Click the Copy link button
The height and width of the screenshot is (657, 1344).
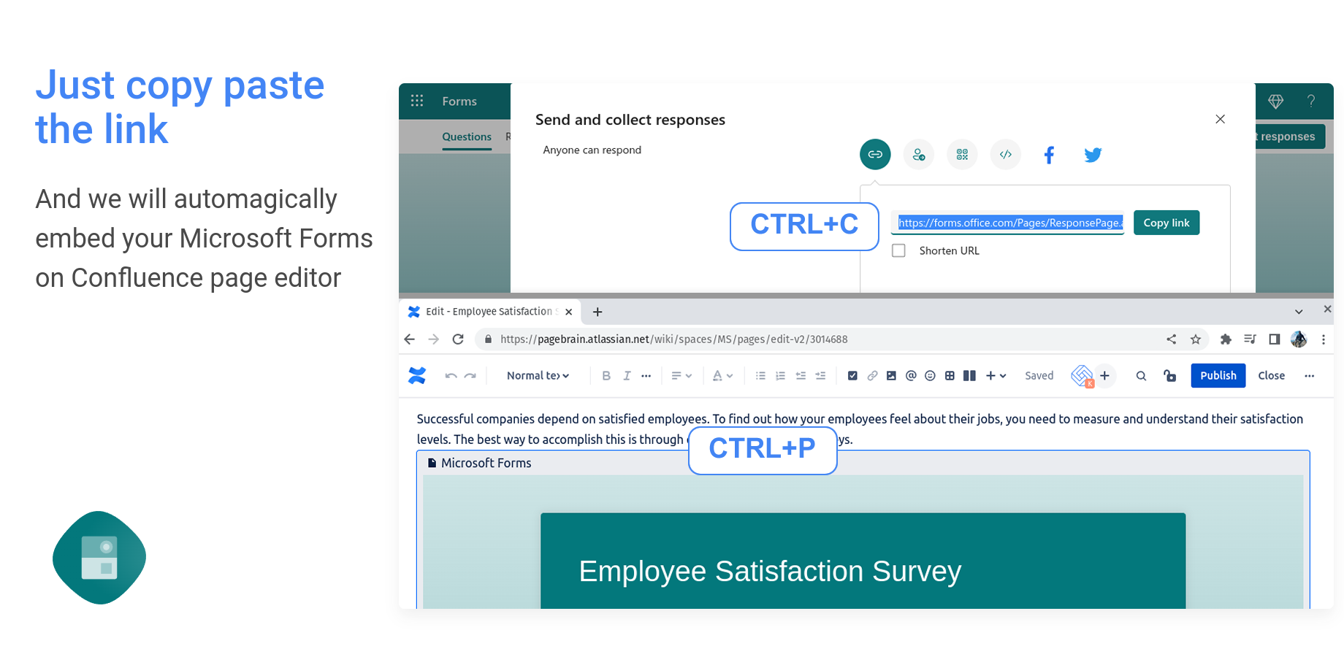(x=1167, y=223)
